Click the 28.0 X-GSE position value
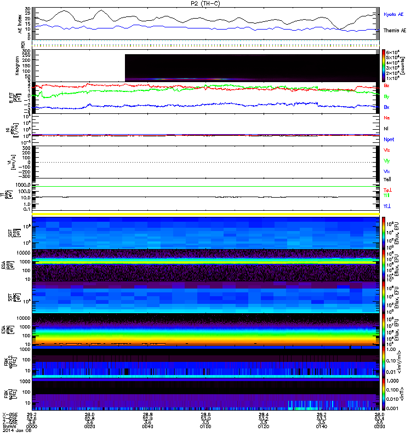The width and height of the screenshot is (411, 438). pyautogui.click(x=379, y=414)
